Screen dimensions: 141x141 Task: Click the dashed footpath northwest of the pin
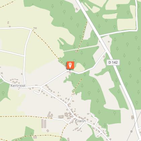pyautogui.click(x=48, y=46)
